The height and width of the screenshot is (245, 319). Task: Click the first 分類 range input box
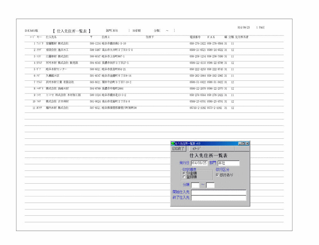[195, 185]
